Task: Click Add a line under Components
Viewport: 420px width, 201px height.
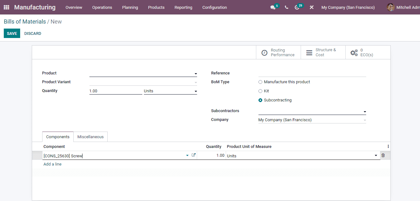Action: coord(52,164)
